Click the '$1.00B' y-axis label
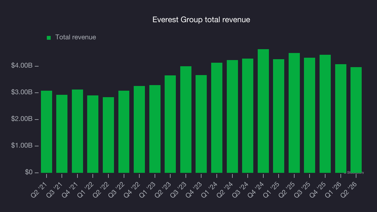This screenshot has width=377, height=212. tap(22, 145)
